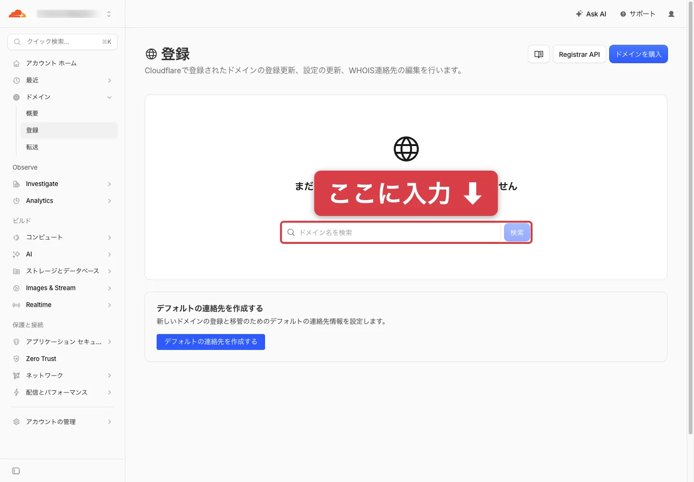Expand the AI section chevron
This screenshot has height=482, width=694.
(109, 254)
